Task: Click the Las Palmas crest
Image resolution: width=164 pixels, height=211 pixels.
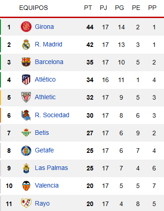Action: pos(26,168)
